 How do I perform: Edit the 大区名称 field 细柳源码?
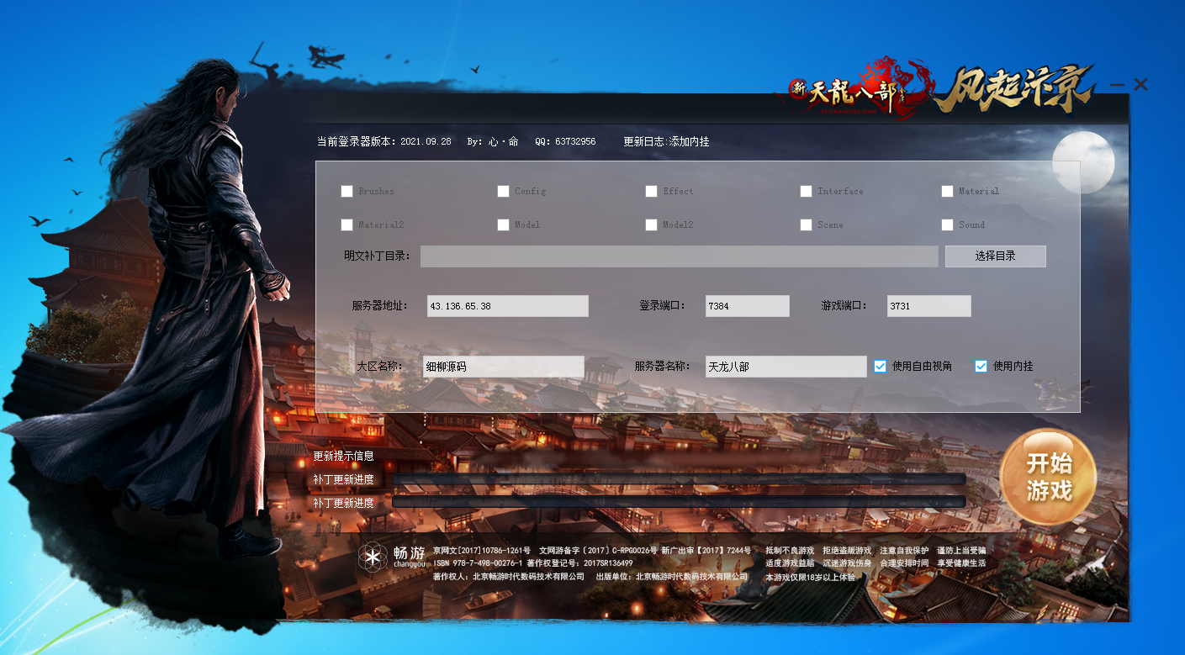pos(504,367)
